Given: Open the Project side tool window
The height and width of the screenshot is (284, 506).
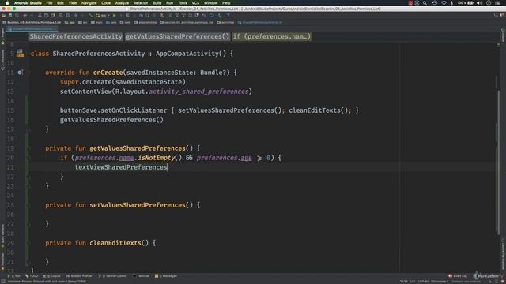Looking at the screenshot, I should (x=2, y=36).
